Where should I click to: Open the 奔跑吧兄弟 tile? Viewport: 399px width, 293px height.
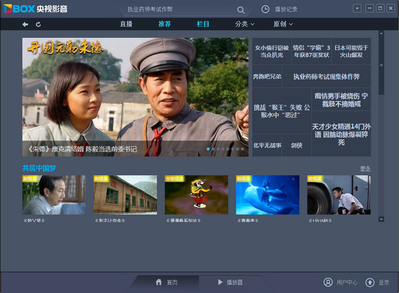click(267, 76)
